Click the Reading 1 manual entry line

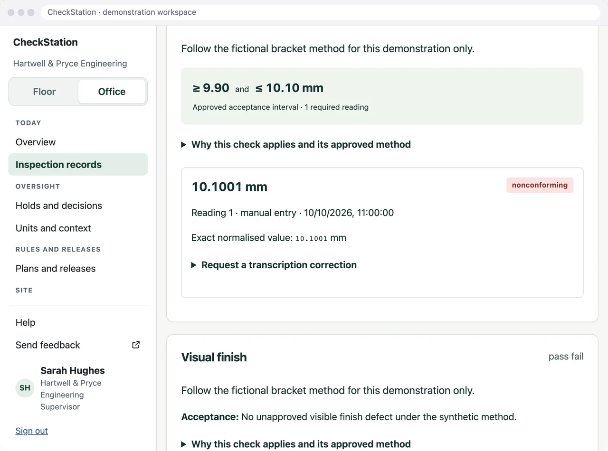point(293,213)
